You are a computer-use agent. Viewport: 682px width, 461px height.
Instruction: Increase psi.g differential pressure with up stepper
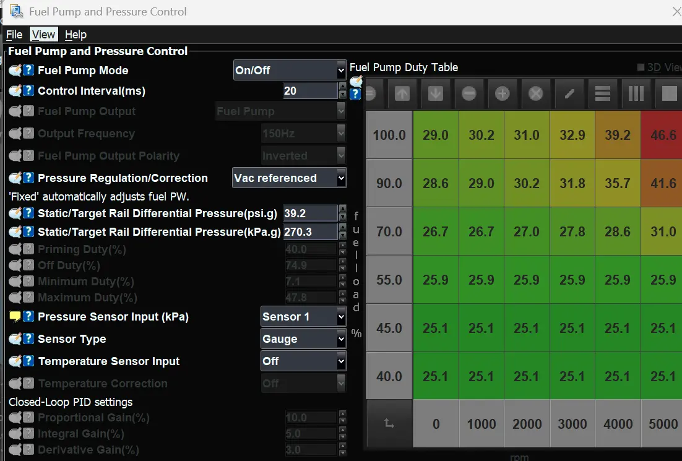click(x=343, y=209)
